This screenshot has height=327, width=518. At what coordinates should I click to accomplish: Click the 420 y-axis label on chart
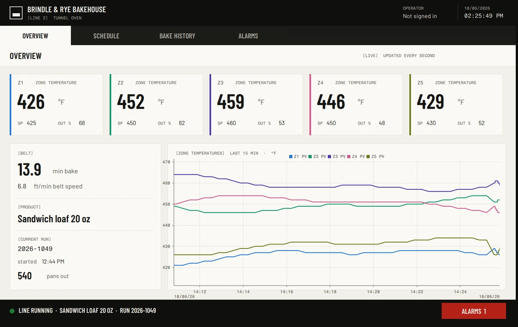point(167,267)
